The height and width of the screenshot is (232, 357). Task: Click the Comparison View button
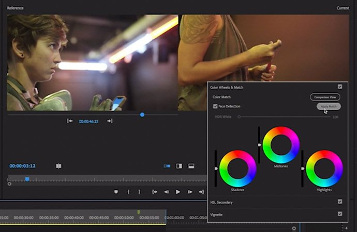(x=325, y=97)
